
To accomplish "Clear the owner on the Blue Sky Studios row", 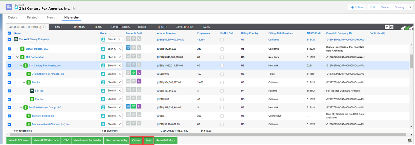I will [119, 116].
